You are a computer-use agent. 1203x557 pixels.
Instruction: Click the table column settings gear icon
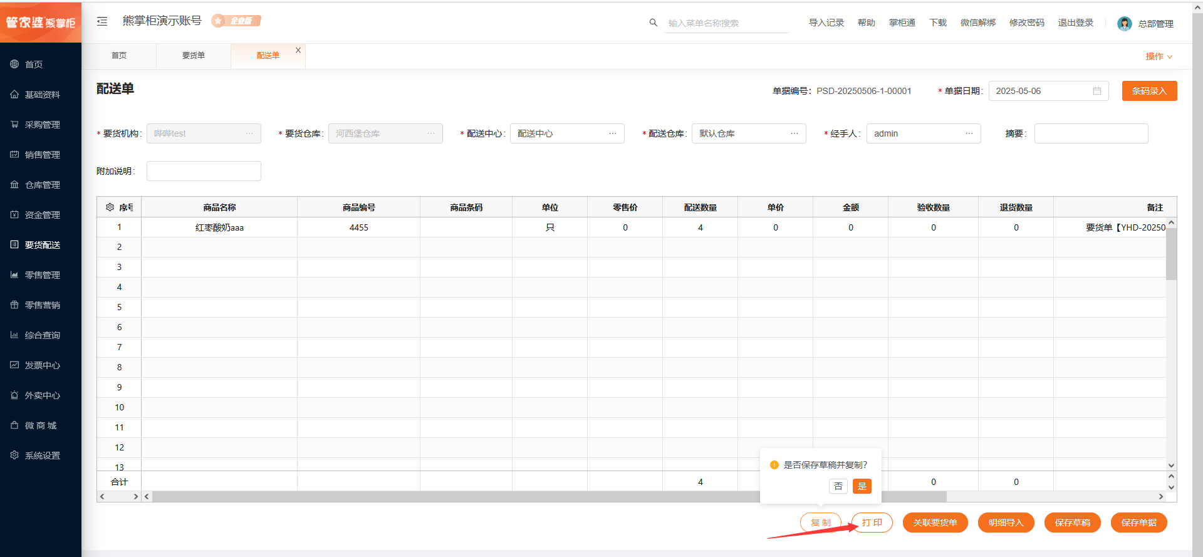pyautogui.click(x=110, y=207)
